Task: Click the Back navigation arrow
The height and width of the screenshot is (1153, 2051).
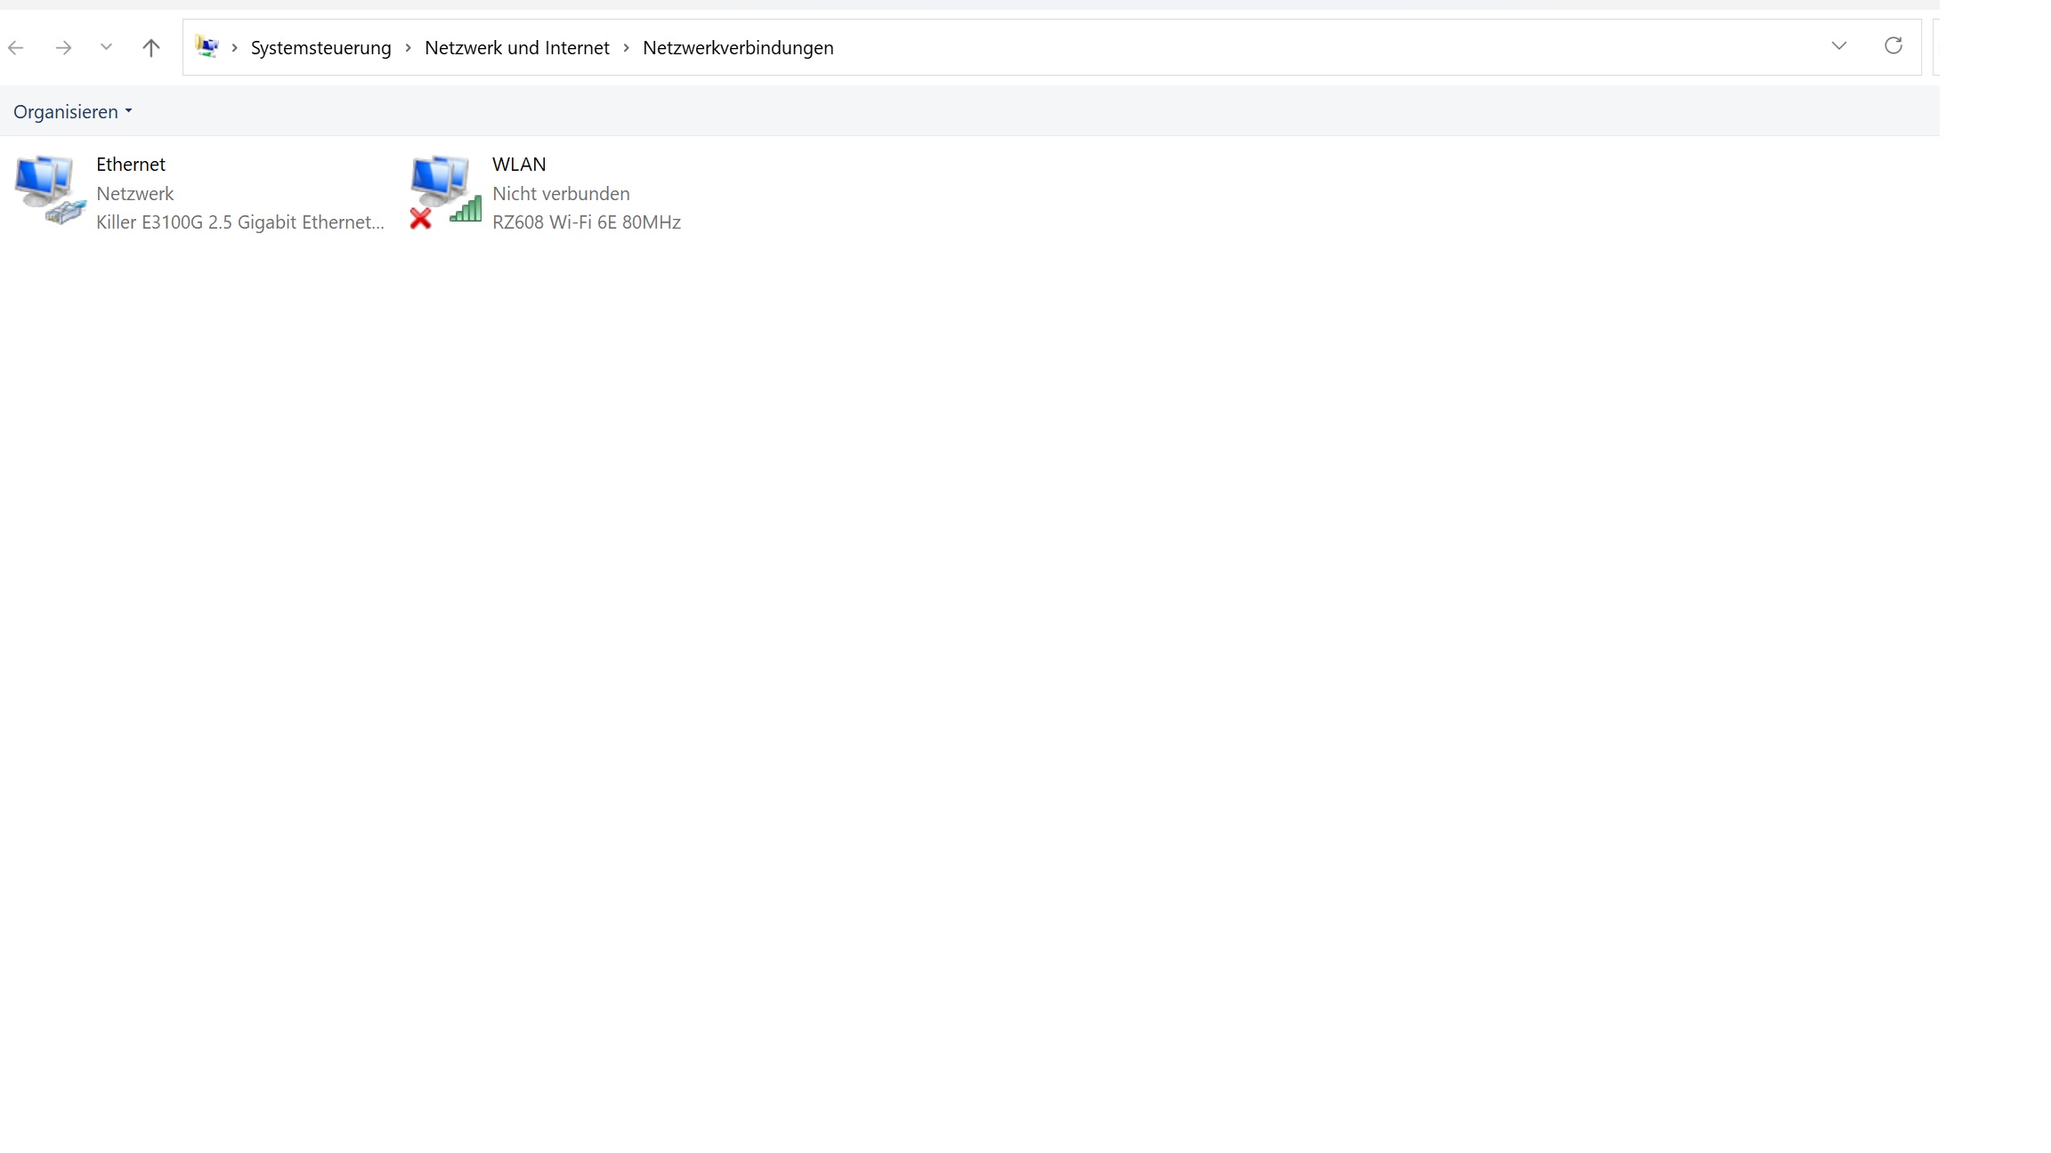Action: point(16,48)
